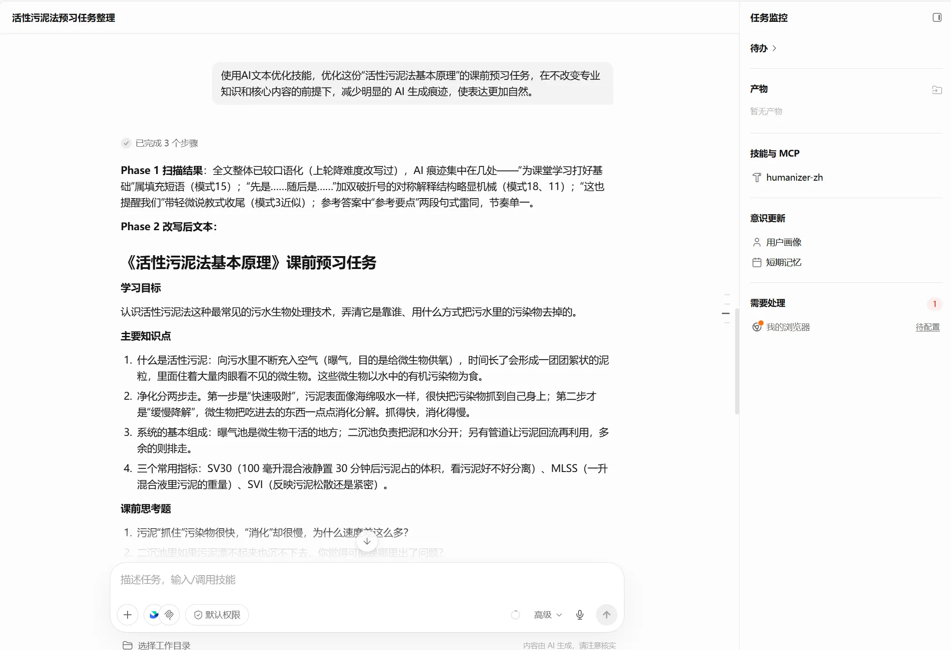The width and height of the screenshot is (951, 650).
Task: Expand the 待办 chevron
Action: point(774,48)
